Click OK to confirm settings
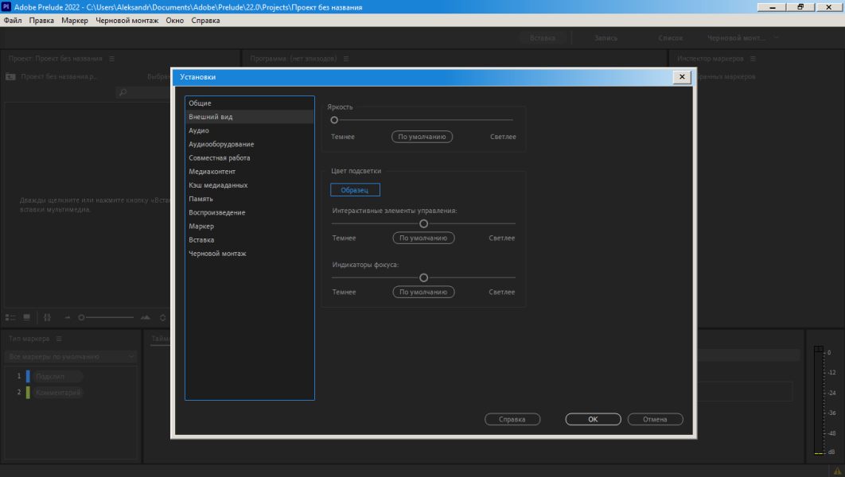Image resolution: width=845 pixels, height=477 pixels. click(x=593, y=420)
